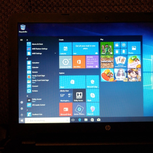This screenshot has width=153, height=153.
Task: Open the Xbox tile
Action: tap(107, 48)
